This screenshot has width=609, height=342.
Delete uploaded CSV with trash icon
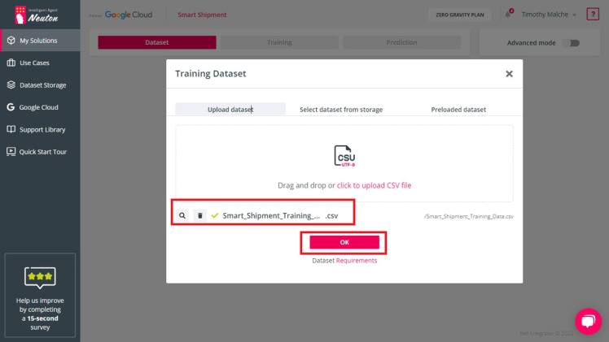tap(200, 215)
